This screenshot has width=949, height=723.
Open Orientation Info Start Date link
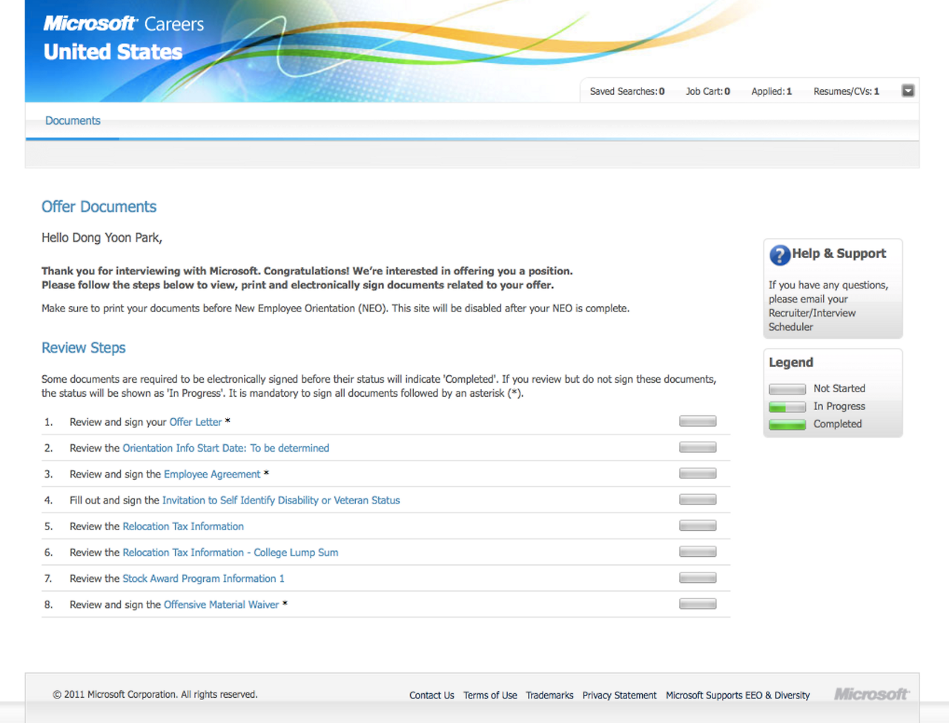pyautogui.click(x=226, y=448)
